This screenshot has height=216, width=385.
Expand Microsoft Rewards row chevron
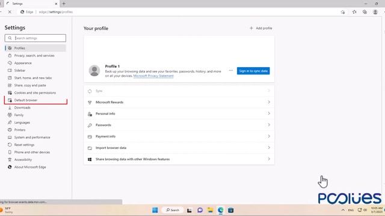(269, 102)
